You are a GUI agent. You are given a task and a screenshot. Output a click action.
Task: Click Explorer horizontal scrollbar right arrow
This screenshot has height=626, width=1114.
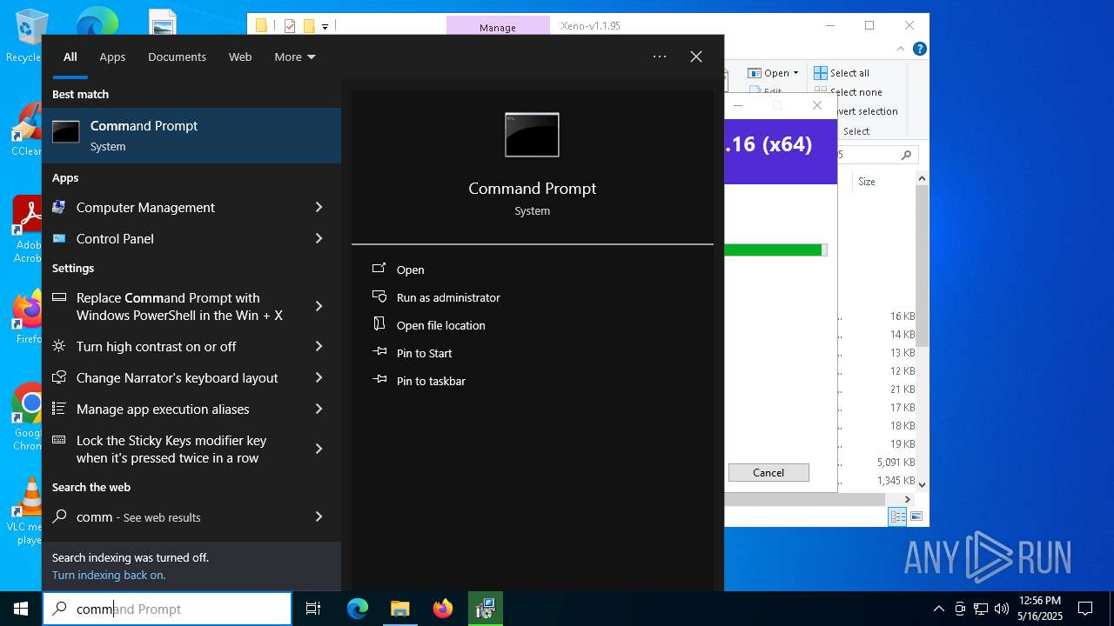907,499
